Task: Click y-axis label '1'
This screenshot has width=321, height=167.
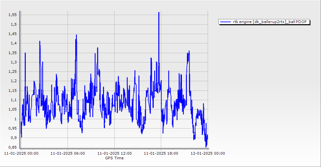Action: (x=16, y=119)
